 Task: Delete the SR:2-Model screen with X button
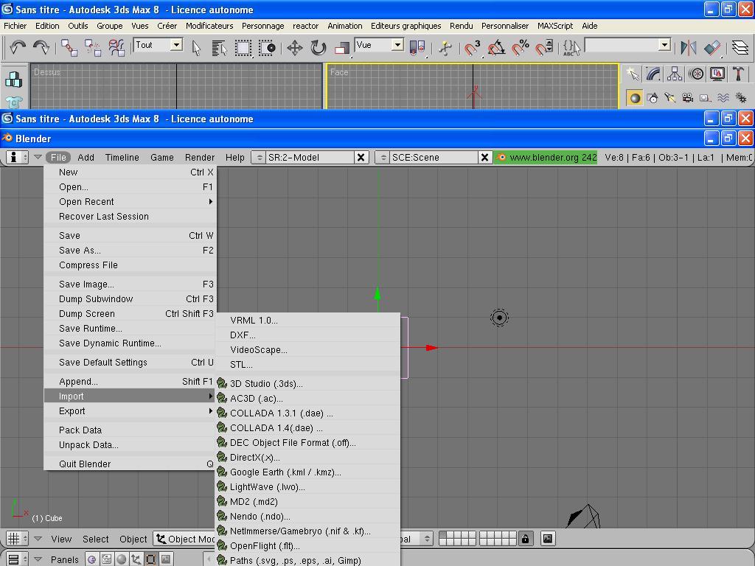pyautogui.click(x=361, y=158)
